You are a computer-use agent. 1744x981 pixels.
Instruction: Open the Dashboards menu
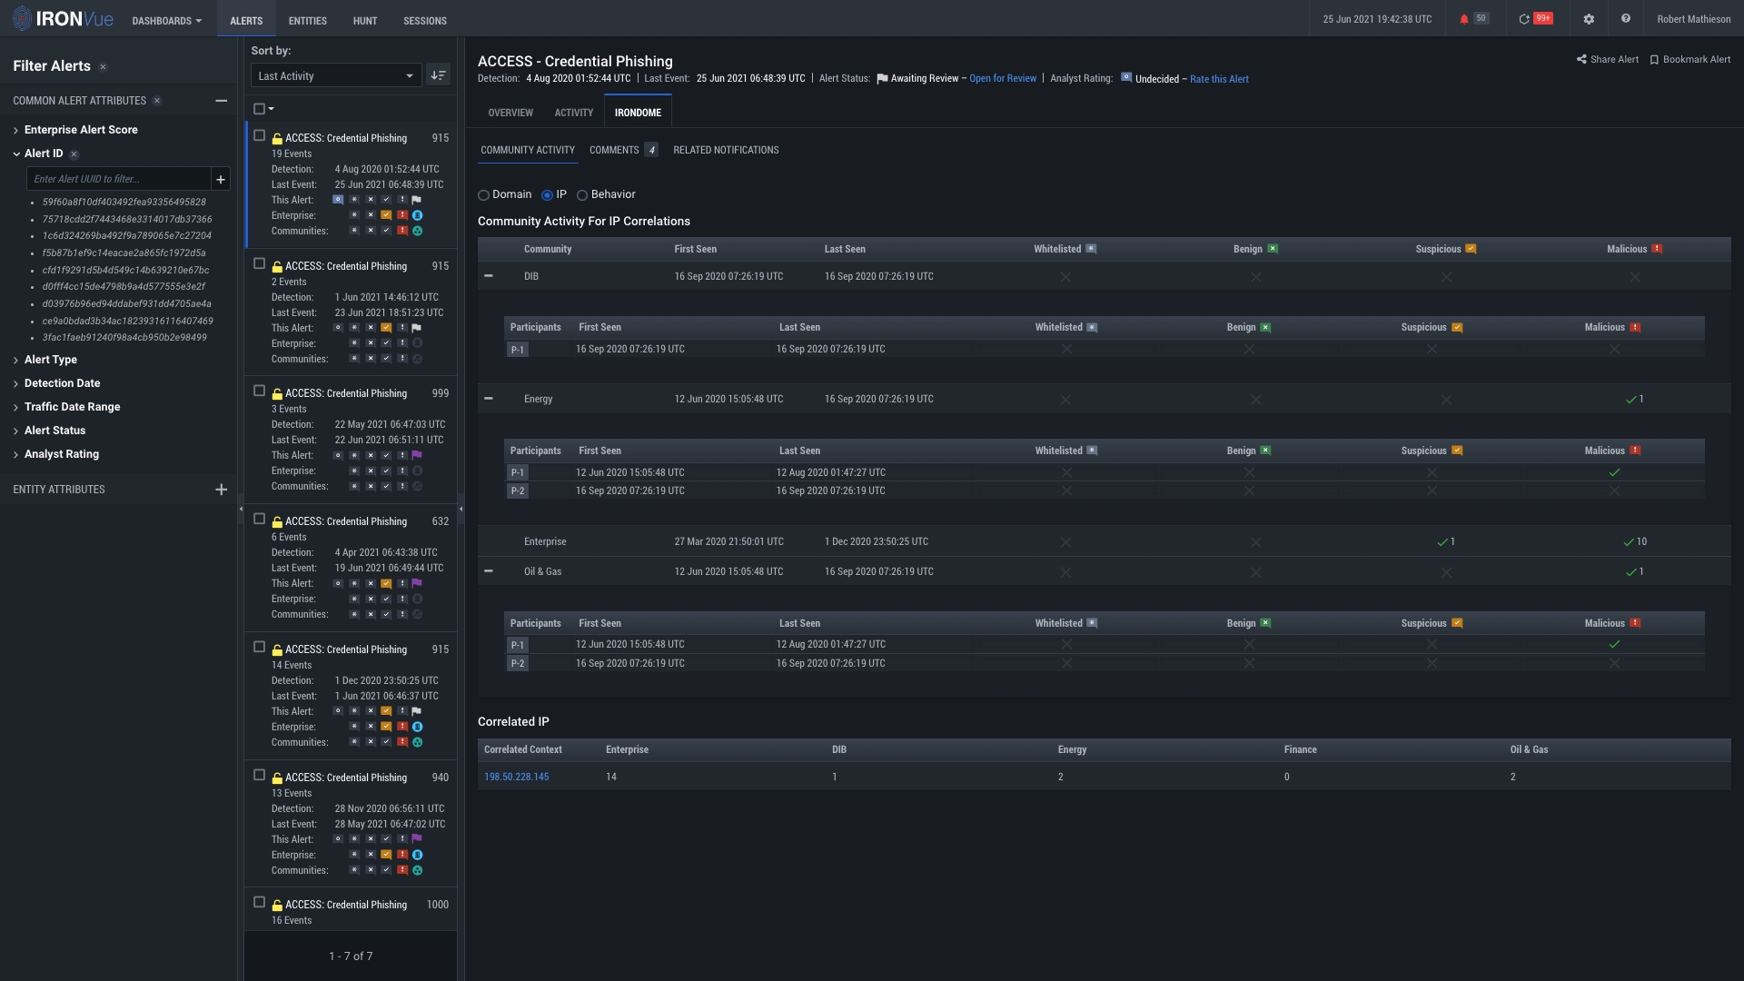coord(166,20)
